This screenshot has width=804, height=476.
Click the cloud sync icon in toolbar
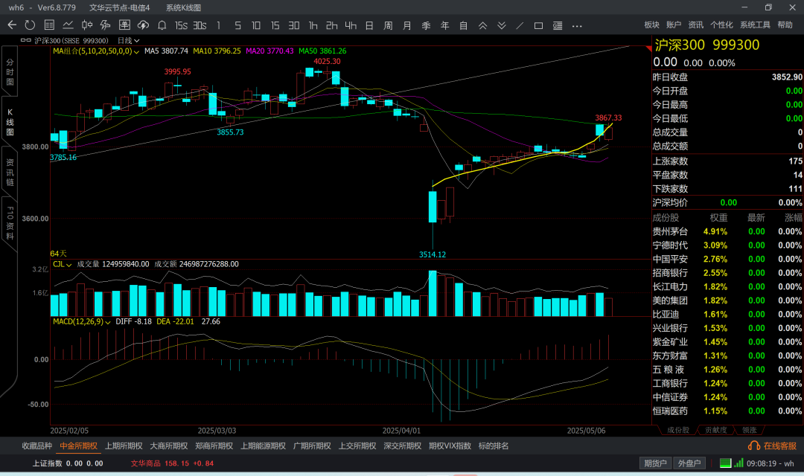(x=142, y=25)
